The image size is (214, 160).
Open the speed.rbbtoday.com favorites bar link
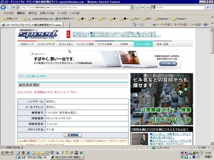(x=41, y=19)
